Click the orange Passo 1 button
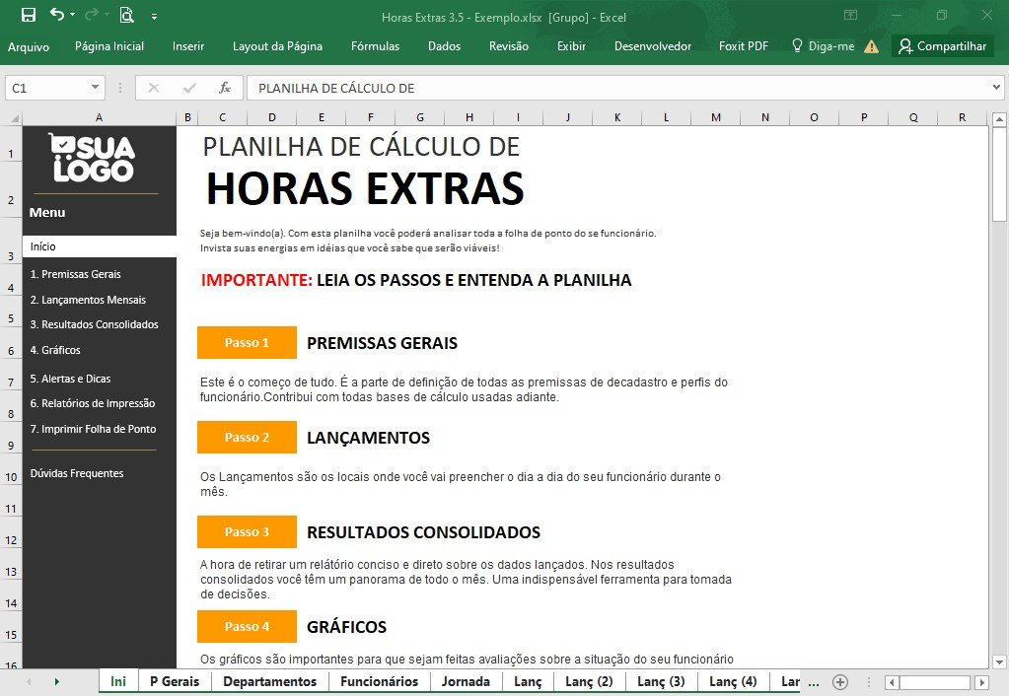This screenshot has height=696, width=1009. click(248, 343)
